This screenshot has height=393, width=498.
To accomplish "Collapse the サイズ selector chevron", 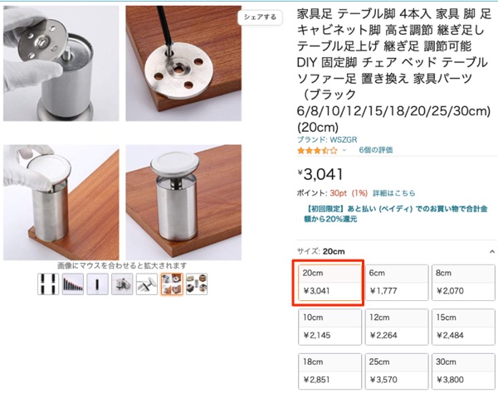I will tap(492, 251).
